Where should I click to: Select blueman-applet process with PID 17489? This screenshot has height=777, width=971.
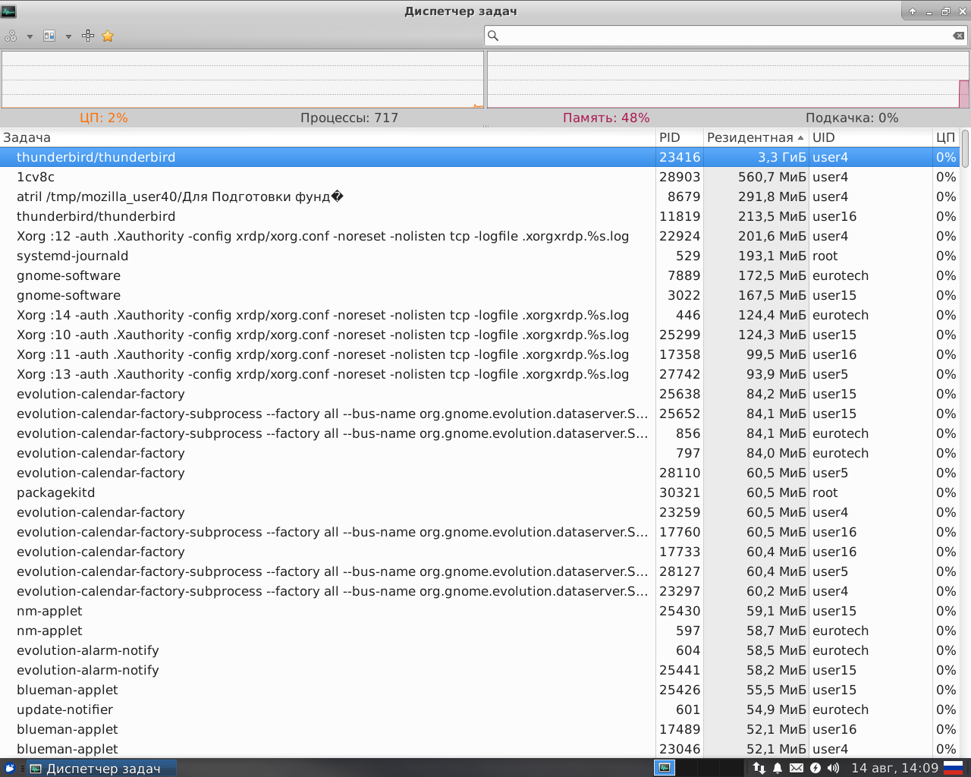pos(479,729)
